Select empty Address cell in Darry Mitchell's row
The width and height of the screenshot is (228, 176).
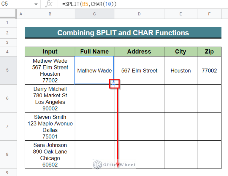[139, 99]
